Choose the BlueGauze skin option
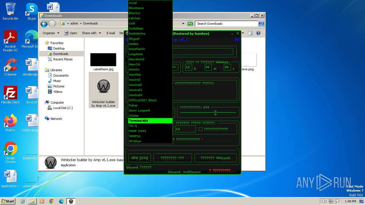 (150, 8)
